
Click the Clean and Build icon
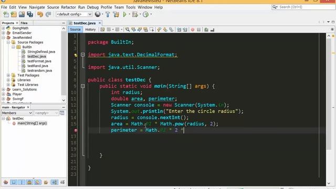click(116, 14)
